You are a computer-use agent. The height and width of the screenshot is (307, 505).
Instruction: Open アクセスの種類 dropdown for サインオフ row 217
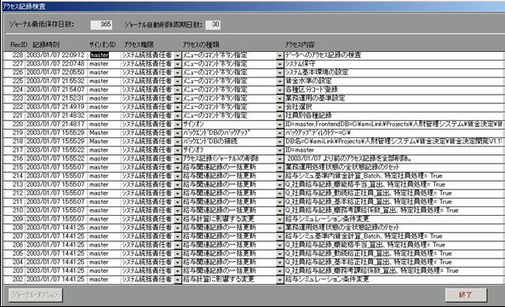(x=279, y=150)
